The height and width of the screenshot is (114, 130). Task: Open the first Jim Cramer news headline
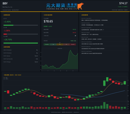pos(92,44)
